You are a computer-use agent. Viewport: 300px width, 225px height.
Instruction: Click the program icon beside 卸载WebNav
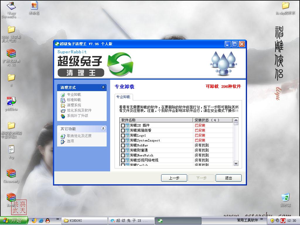(127, 145)
